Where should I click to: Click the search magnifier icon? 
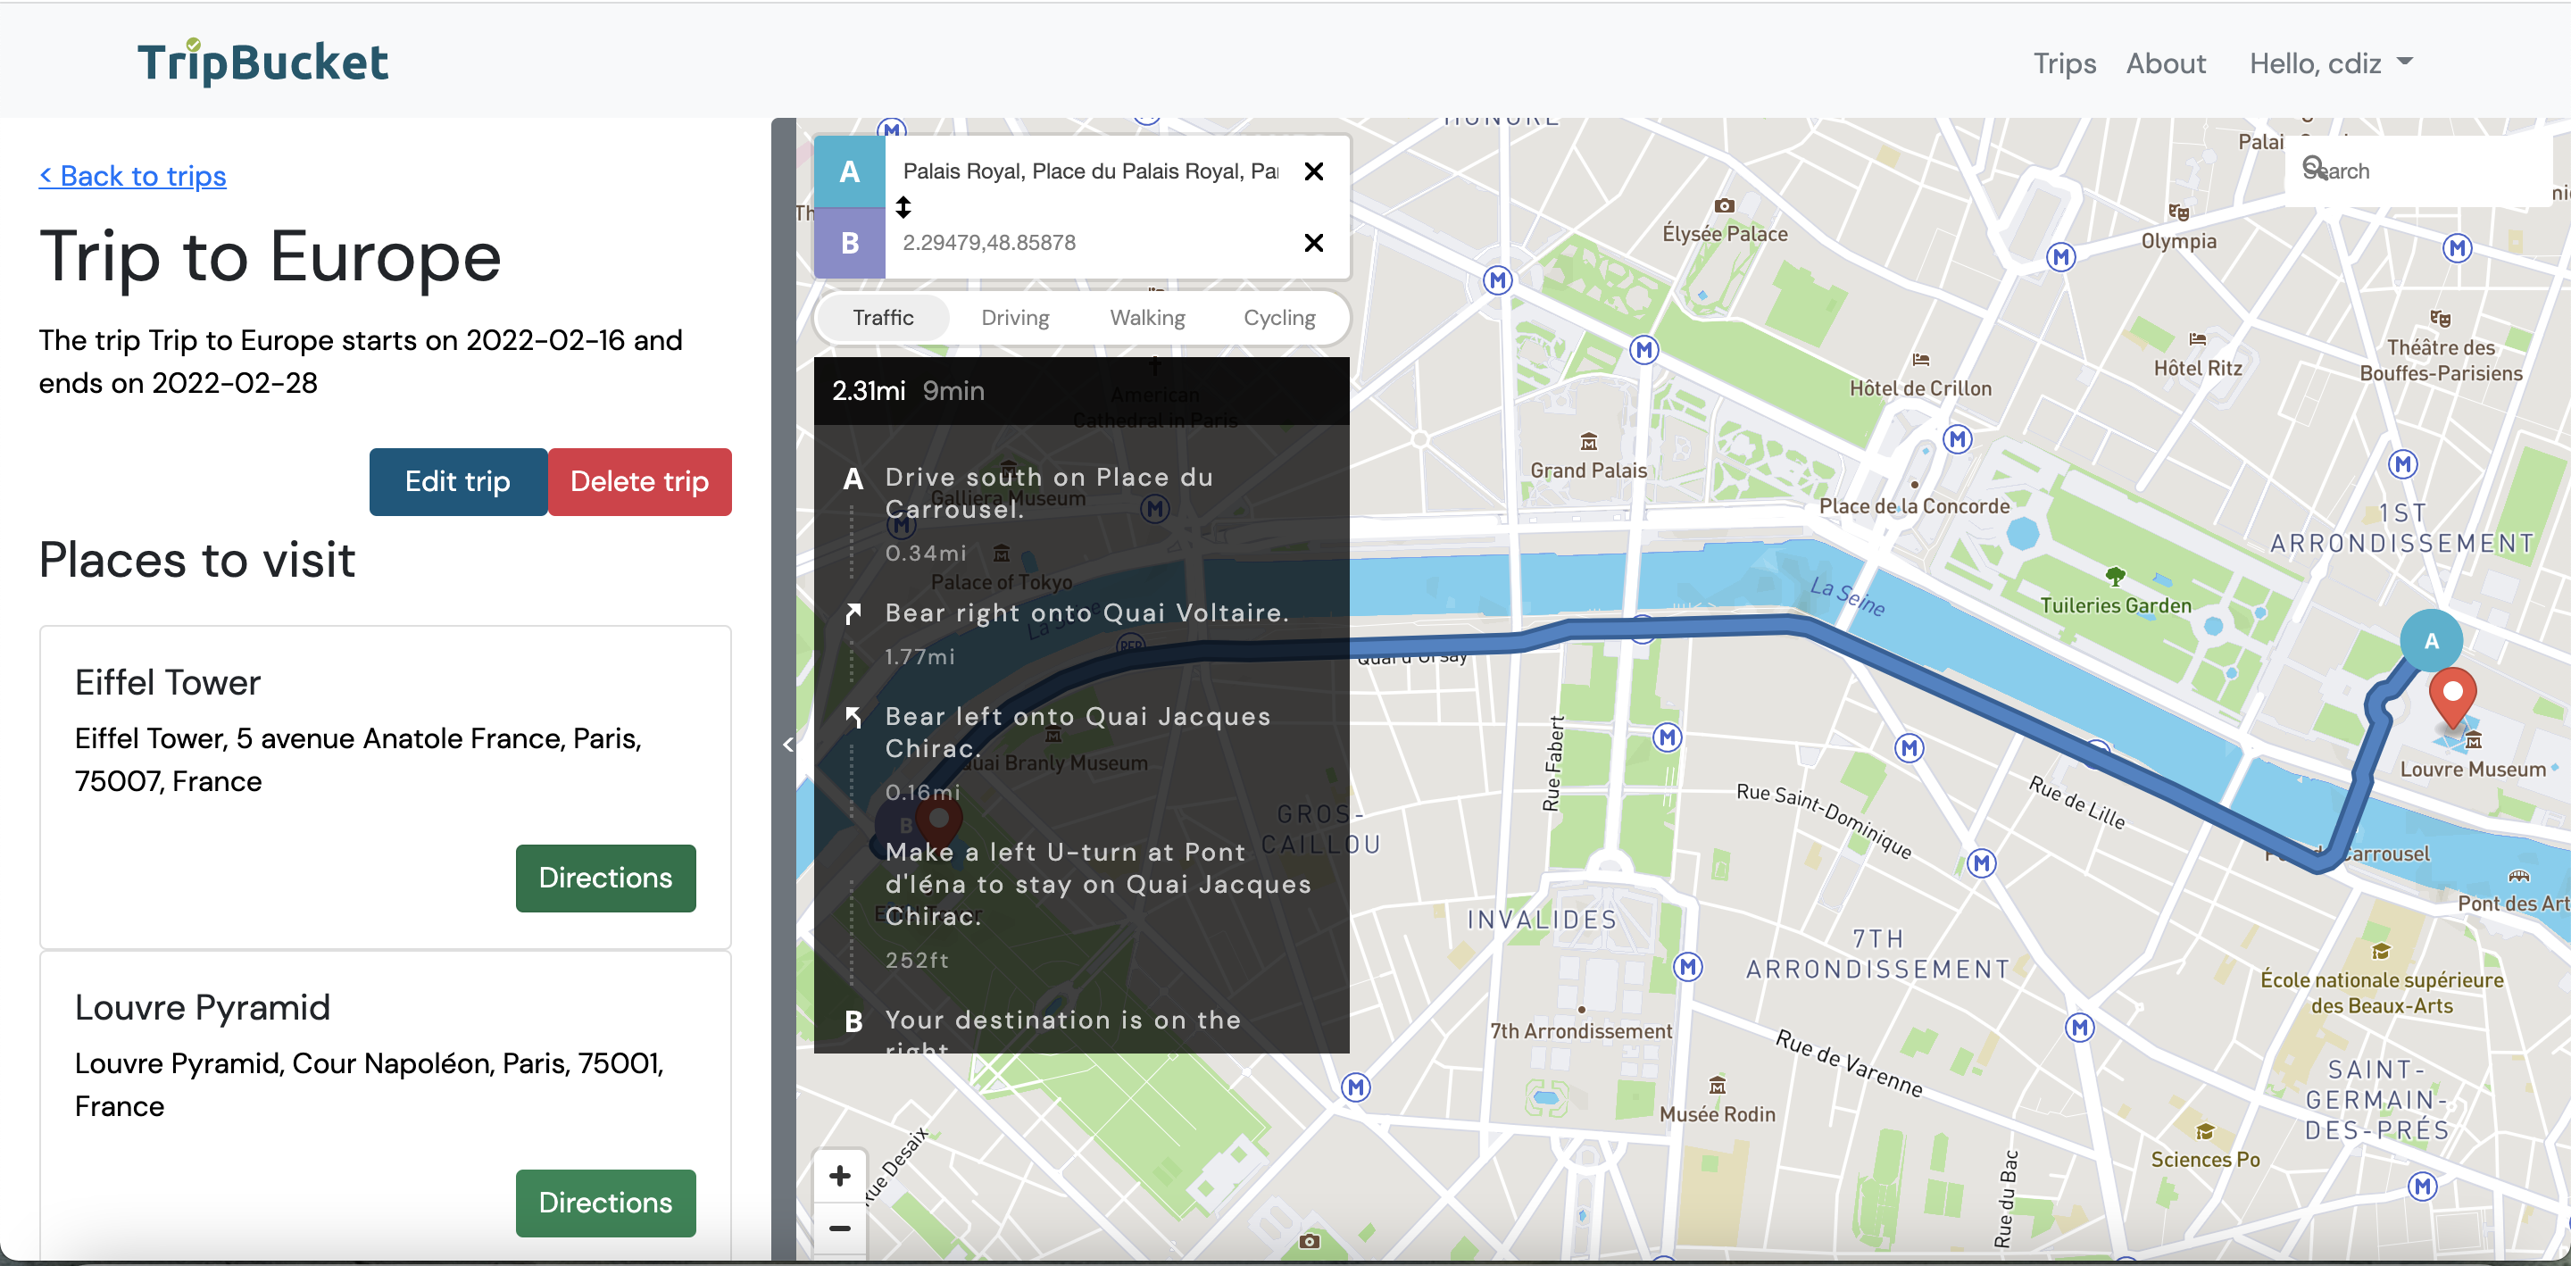pos(2315,167)
